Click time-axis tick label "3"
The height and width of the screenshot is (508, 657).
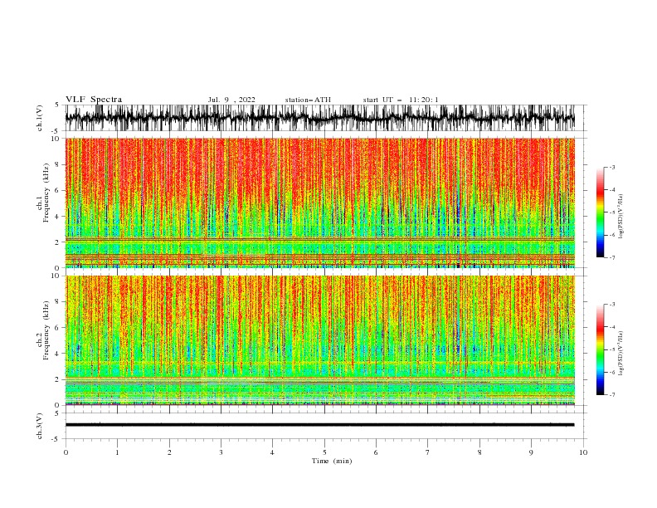[x=221, y=452]
